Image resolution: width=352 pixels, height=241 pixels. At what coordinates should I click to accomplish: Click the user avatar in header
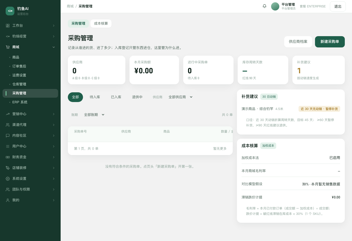point(275,6)
